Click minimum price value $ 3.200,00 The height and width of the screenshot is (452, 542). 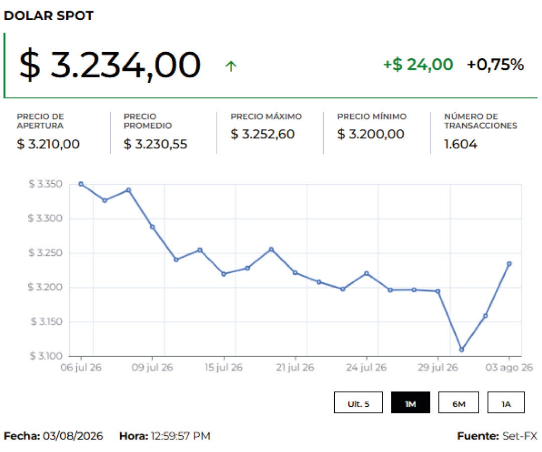[x=370, y=134]
